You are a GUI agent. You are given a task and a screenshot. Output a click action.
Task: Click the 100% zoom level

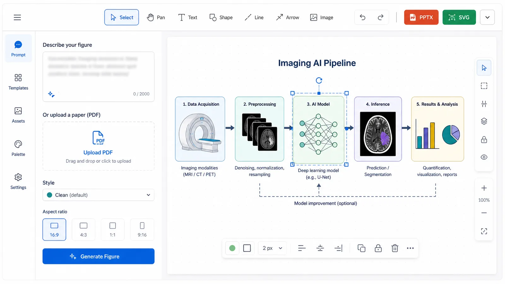(484, 200)
